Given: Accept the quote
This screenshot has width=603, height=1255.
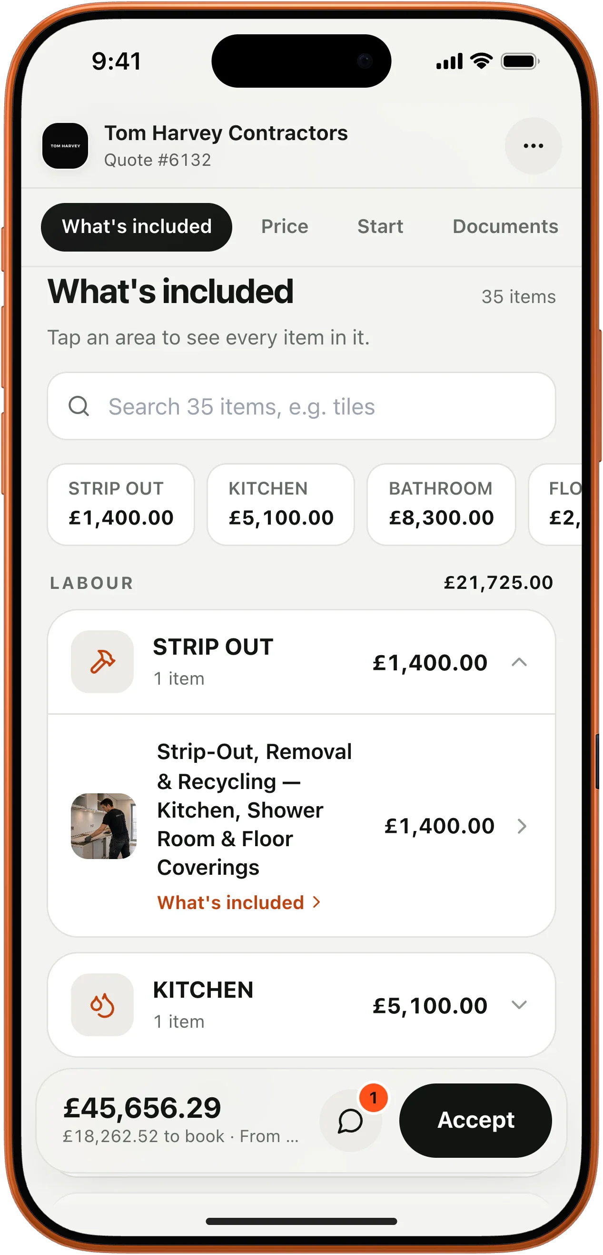Looking at the screenshot, I should pyautogui.click(x=475, y=1120).
